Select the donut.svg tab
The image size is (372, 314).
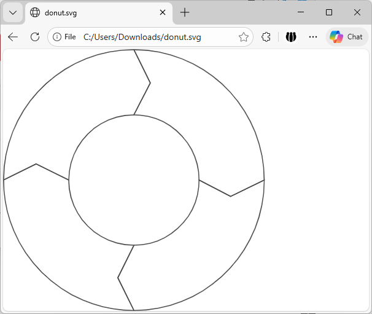click(x=99, y=13)
